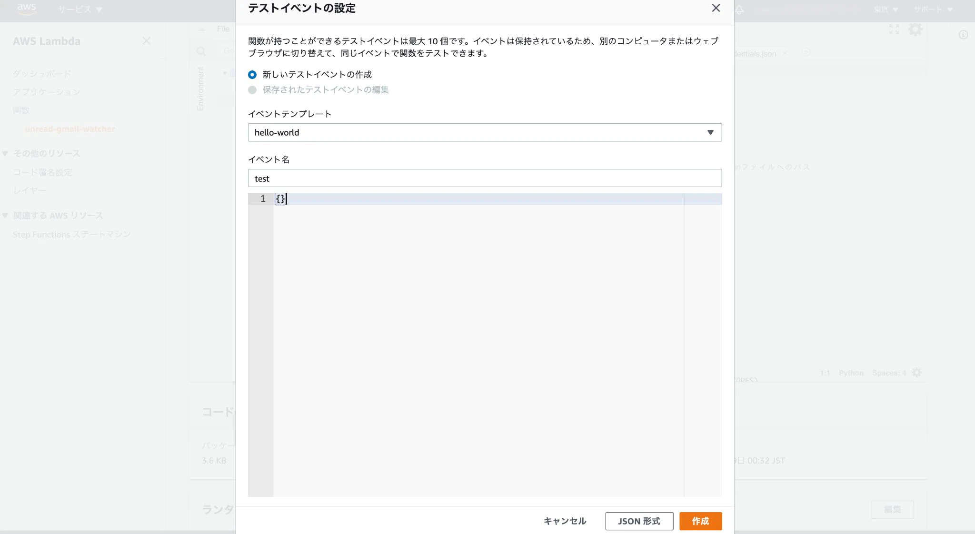Close the AWS Lambda sidebar panel
This screenshot has height=534, width=975.
coord(146,41)
